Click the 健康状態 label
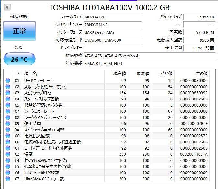The image size is (218, 189). coord(19,17)
